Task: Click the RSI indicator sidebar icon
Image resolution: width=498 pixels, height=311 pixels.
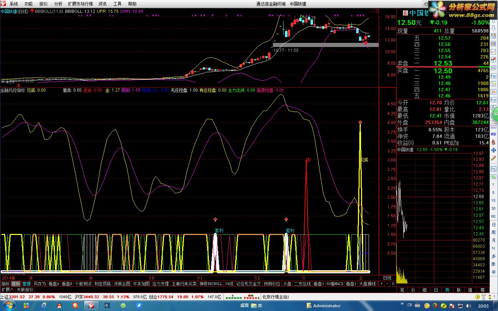Action: point(494,134)
